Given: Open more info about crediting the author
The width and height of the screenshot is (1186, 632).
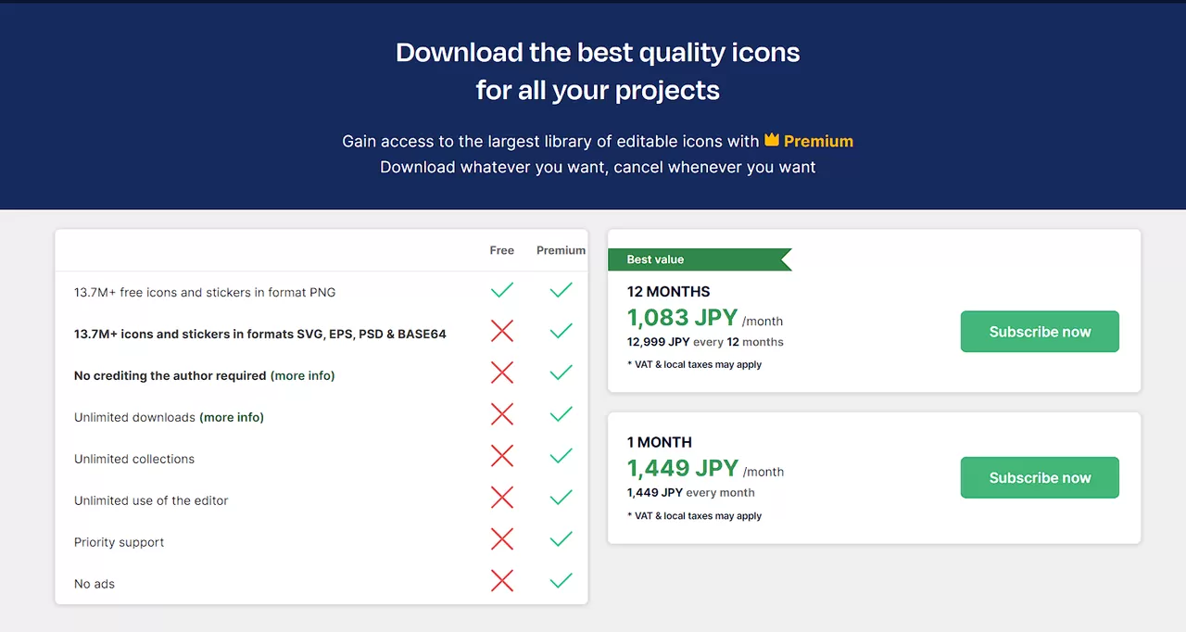Looking at the screenshot, I should [303, 375].
